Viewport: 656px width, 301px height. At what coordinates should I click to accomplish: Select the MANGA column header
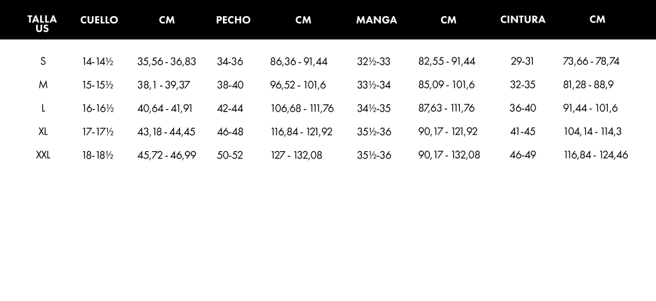tap(376, 20)
